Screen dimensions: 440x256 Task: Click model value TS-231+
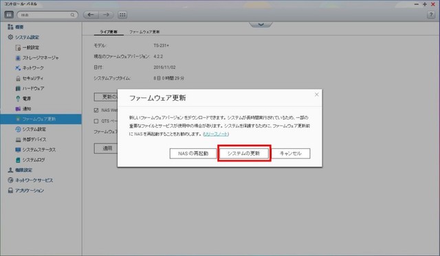click(x=161, y=45)
